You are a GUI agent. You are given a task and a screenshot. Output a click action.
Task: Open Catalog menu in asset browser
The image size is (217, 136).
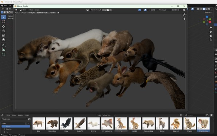coord(21,115)
